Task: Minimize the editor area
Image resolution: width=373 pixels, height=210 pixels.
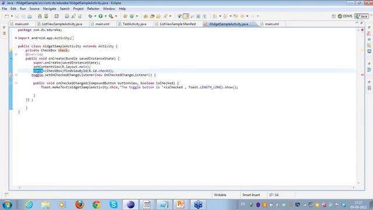Action: pyautogui.click(x=357, y=23)
